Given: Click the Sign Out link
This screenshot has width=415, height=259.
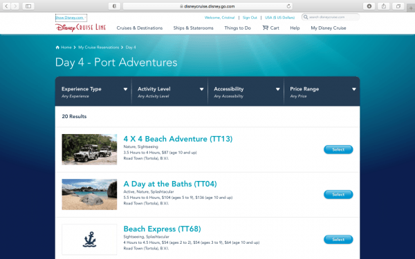Looking at the screenshot, I should 250,17.
